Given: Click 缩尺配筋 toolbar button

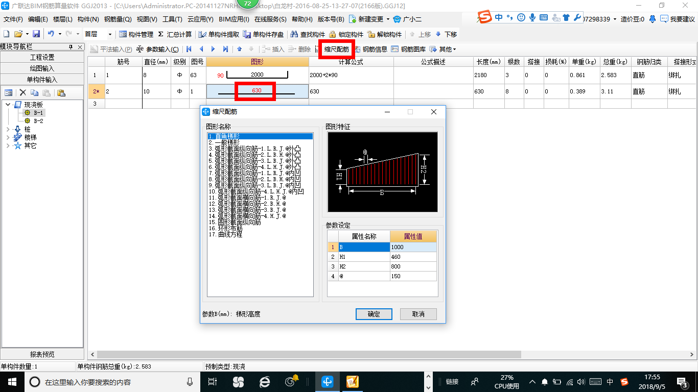Looking at the screenshot, I should point(337,50).
